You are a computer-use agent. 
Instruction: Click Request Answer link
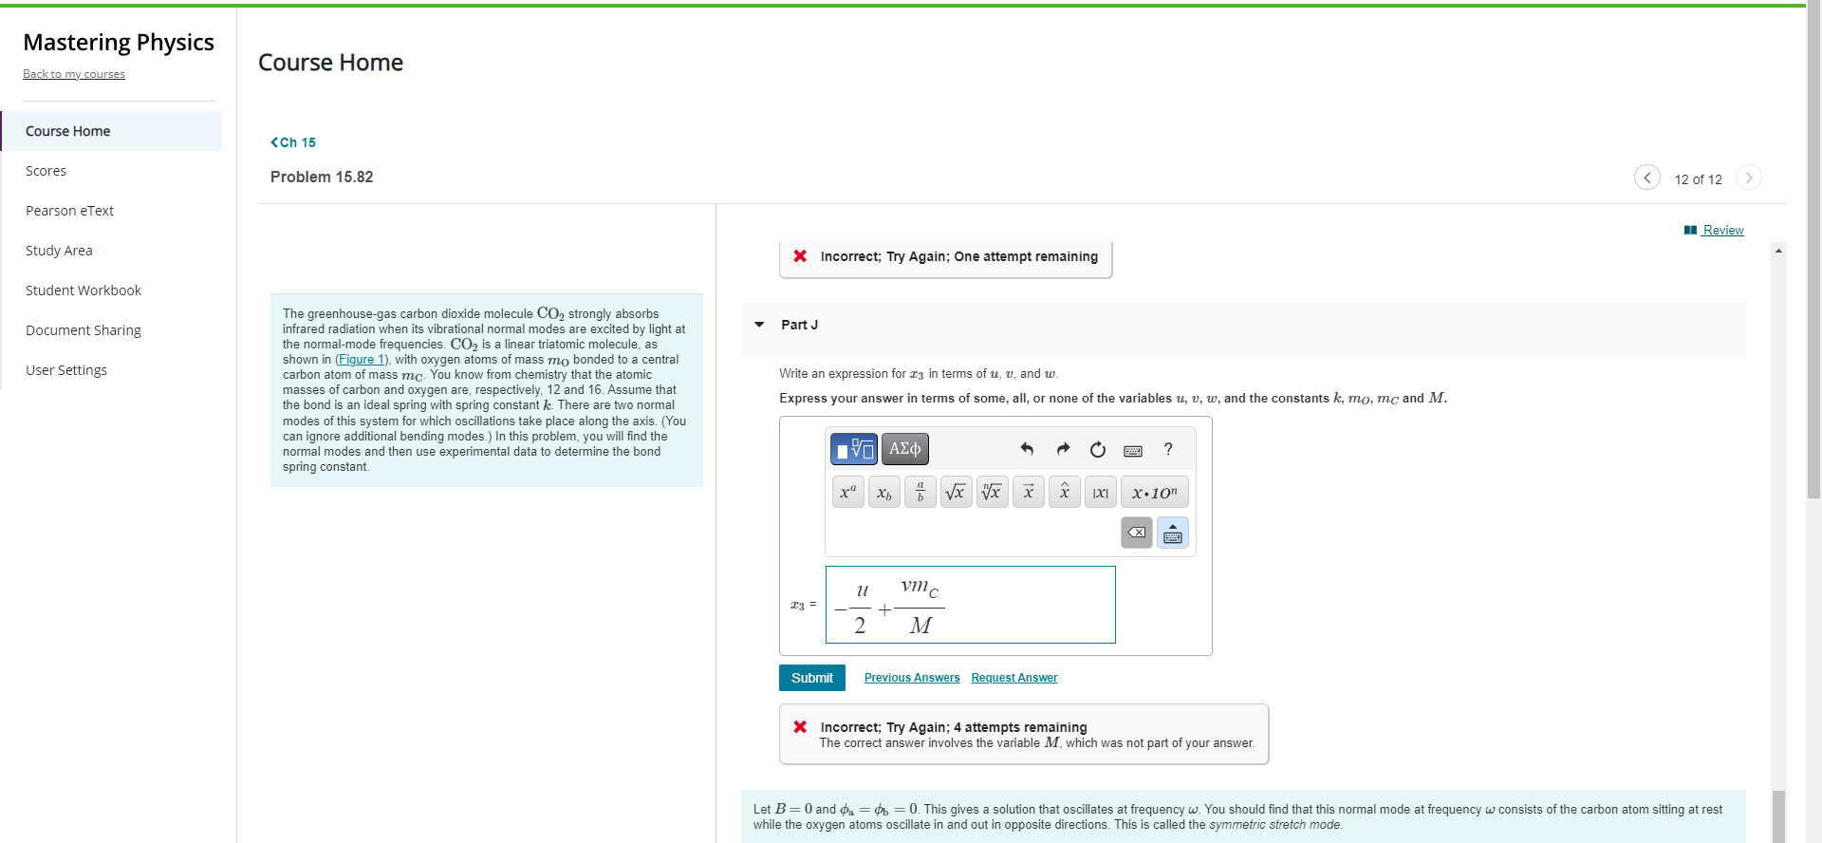1014,678
